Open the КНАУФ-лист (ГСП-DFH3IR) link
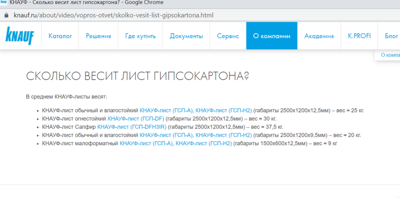The width and height of the screenshot is (400, 198). pyautogui.click(x=132, y=127)
